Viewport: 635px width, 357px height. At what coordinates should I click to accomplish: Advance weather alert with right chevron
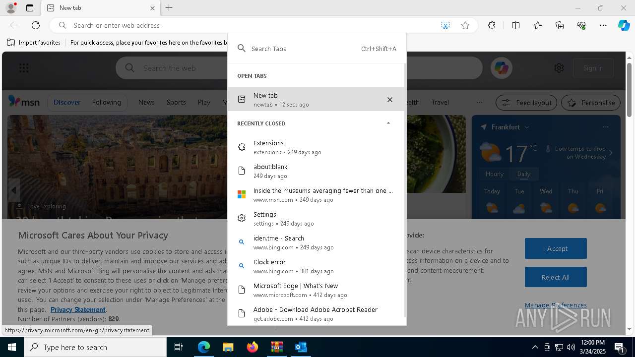(611, 153)
